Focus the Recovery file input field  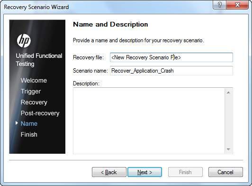(x=171, y=57)
